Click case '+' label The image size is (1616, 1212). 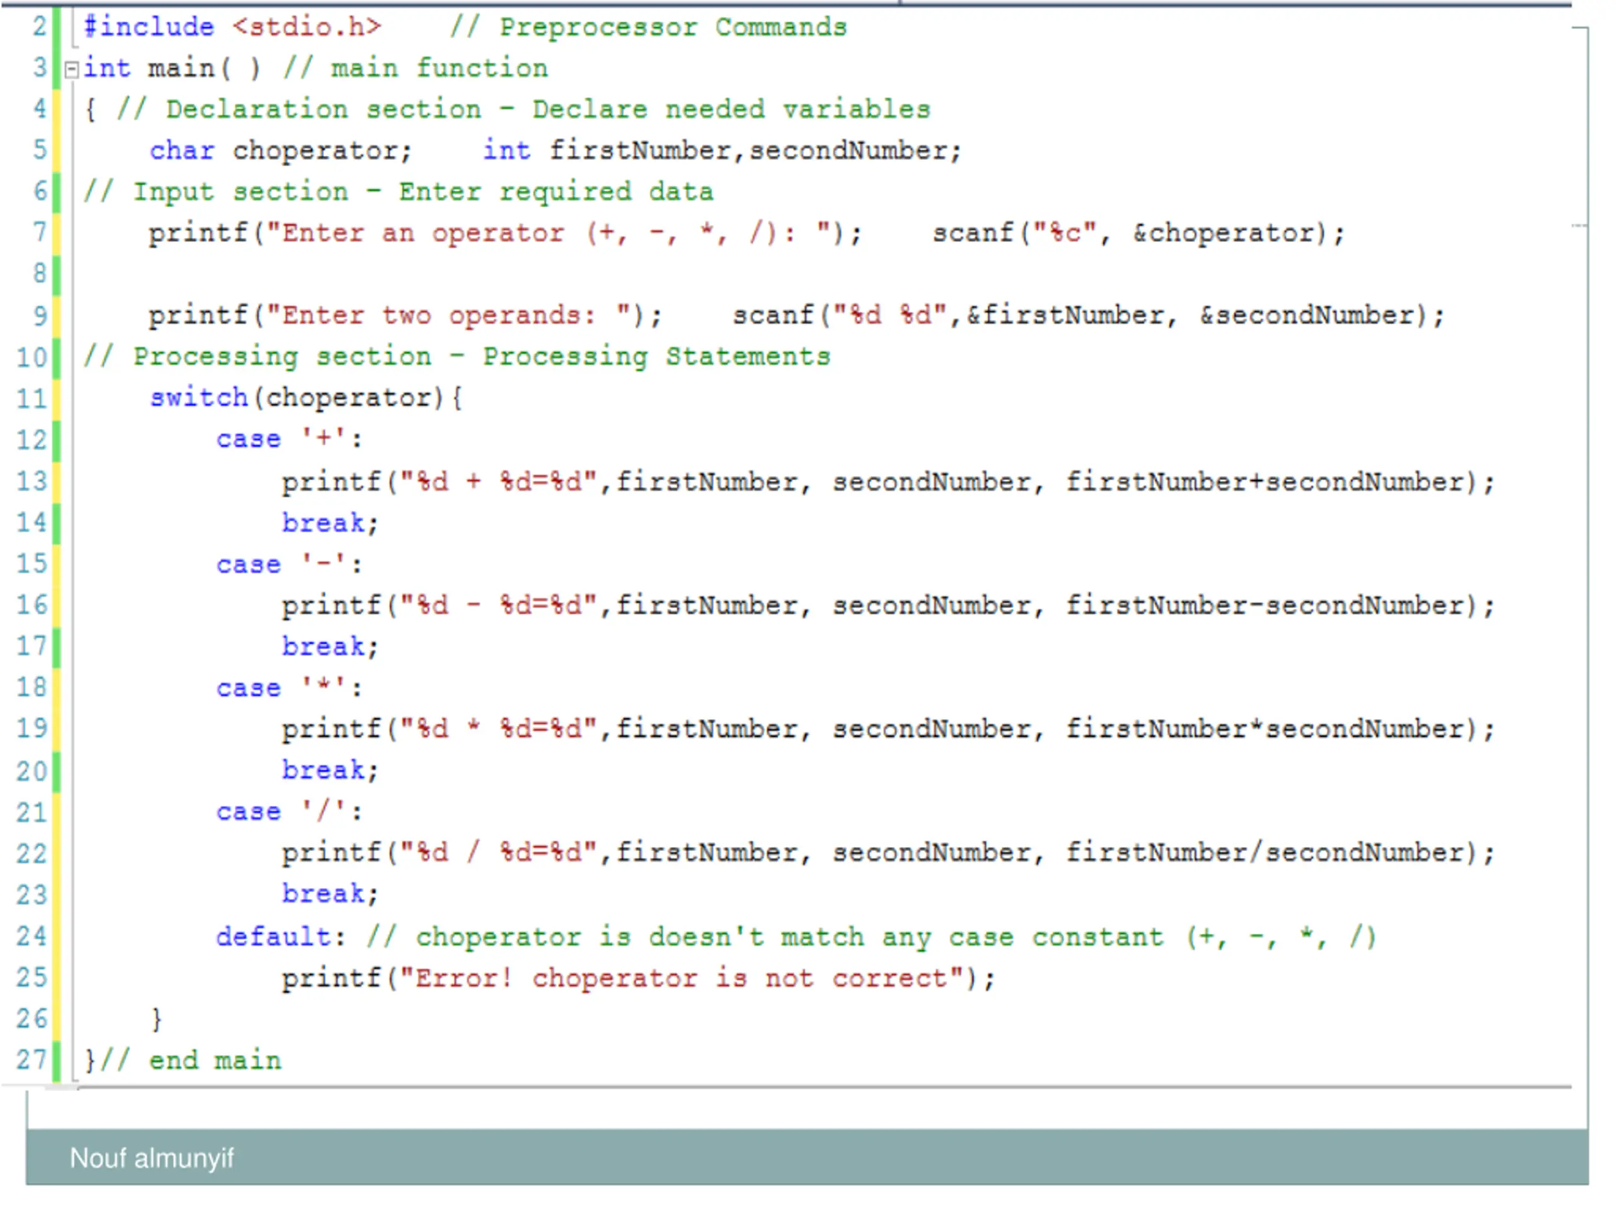(x=289, y=439)
